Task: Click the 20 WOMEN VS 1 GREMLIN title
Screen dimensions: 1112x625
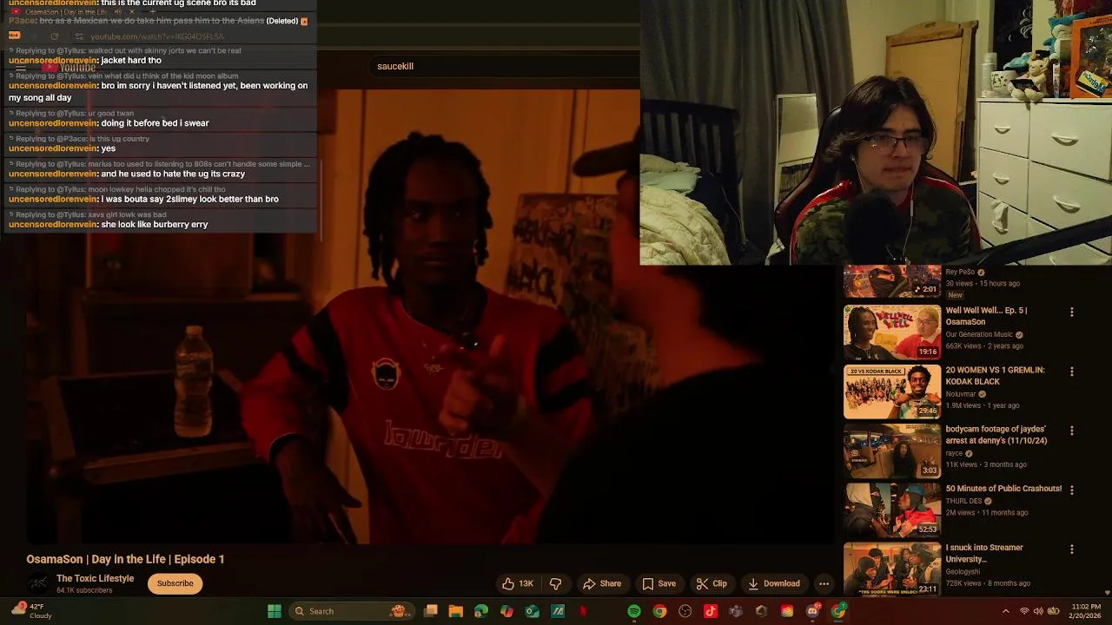Action: pyautogui.click(x=995, y=375)
